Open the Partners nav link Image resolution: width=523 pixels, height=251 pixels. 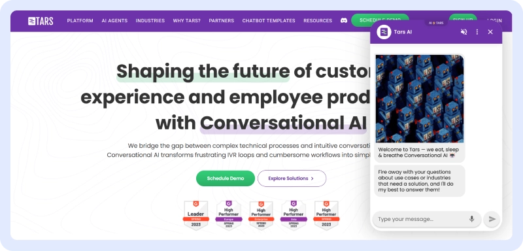point(222,21)
